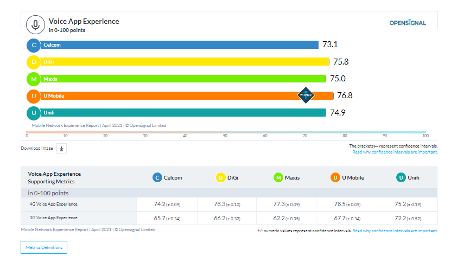457x262 pixels.
Task: Click the microphone Voice App Experience icon
Action: 35,25
